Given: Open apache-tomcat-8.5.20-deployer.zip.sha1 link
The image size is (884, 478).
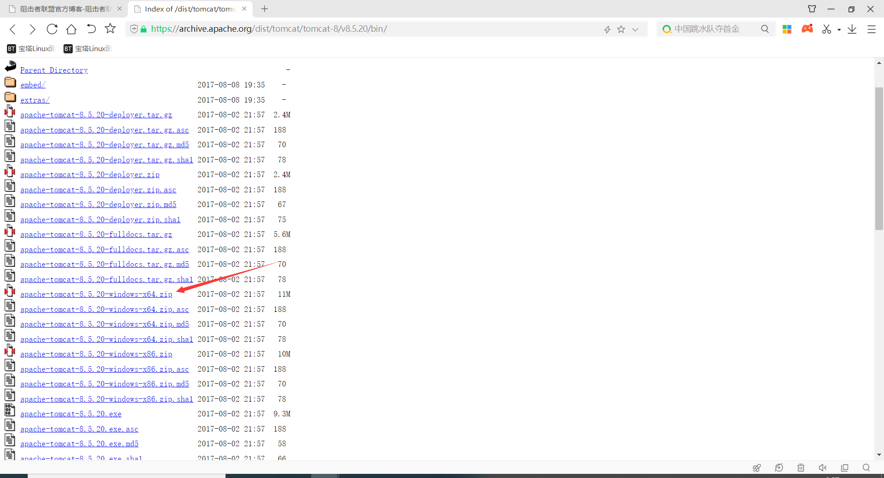Looking at the screenshot, I should pos(100,219).
